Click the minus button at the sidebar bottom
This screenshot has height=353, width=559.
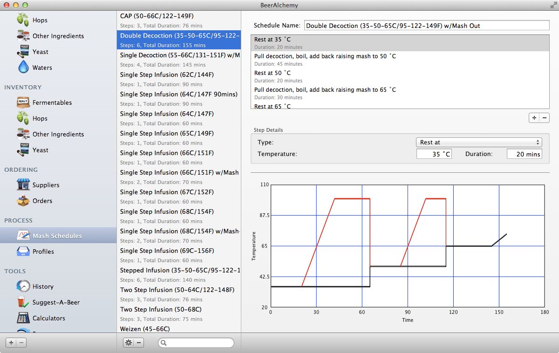pos(21,343)
